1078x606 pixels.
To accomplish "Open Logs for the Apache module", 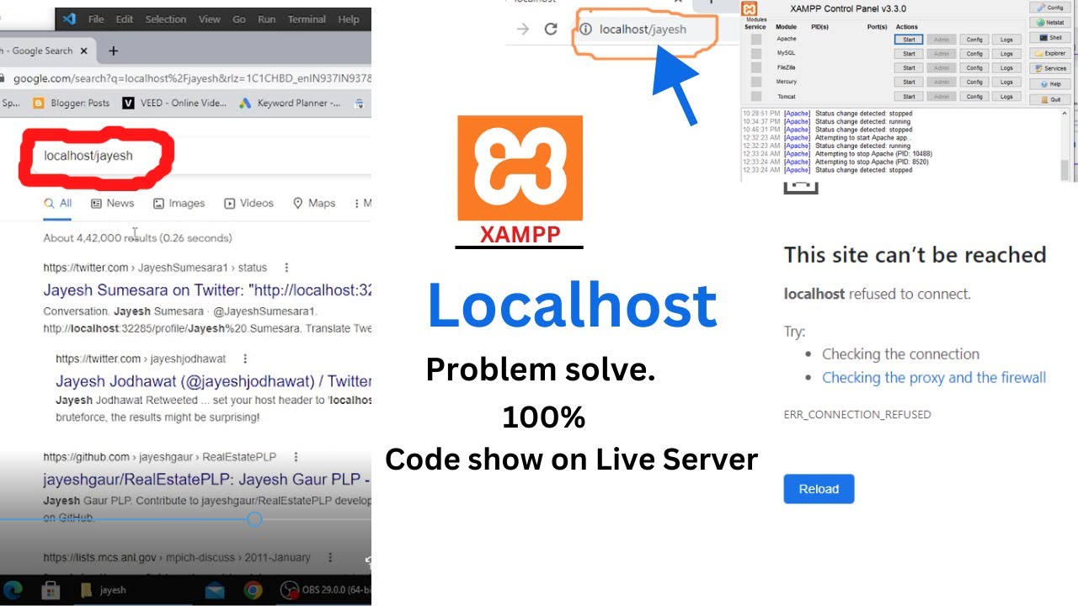I will (1006, 40).
